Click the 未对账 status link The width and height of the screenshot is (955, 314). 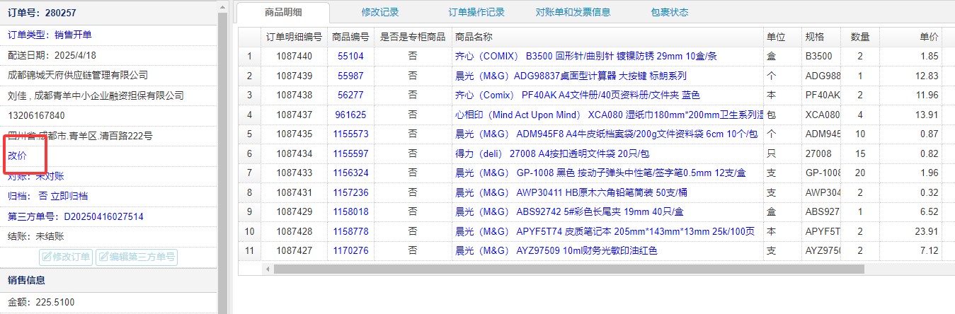coord(50,176)
